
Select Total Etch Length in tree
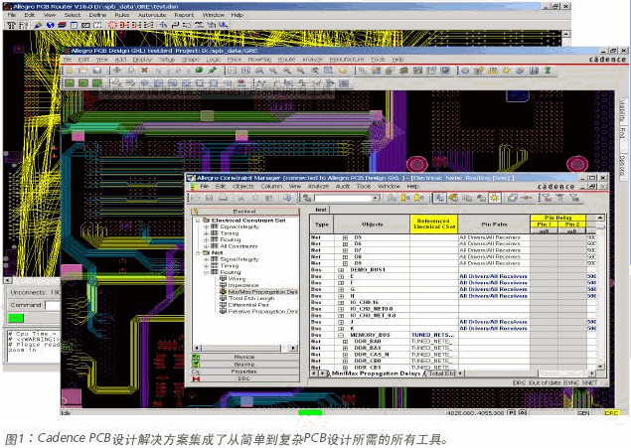point(251,298)
